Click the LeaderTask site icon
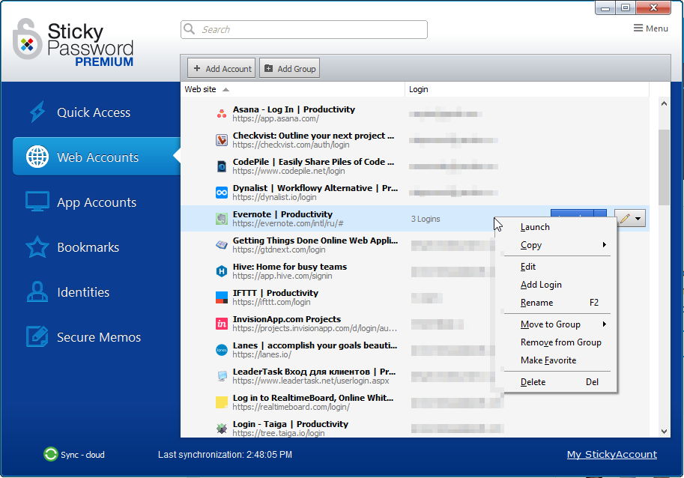684x478 pixels. coord(222,376)
